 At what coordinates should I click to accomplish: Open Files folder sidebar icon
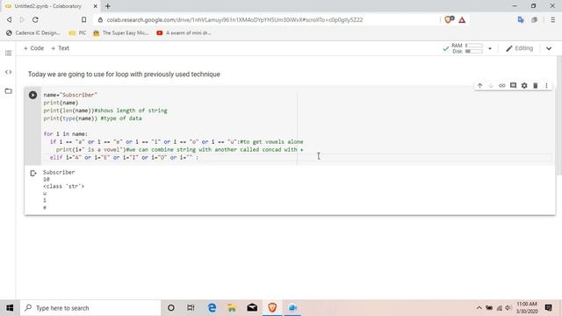[x=8, y=91]
